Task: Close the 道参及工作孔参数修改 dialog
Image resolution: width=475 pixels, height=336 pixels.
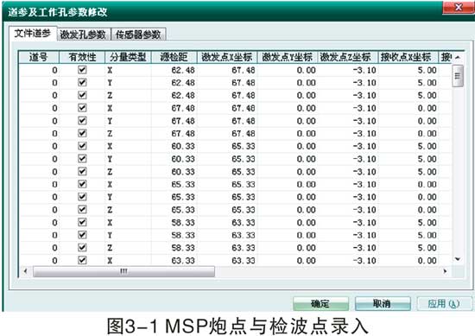Action: (459, 7)
